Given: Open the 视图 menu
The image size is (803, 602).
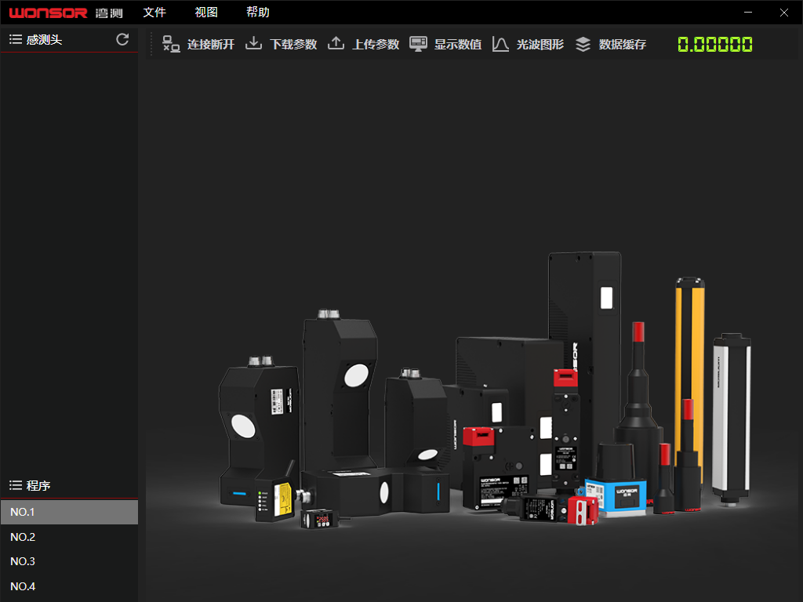Looking at the screenshot, I should click(x=206, y=13).
